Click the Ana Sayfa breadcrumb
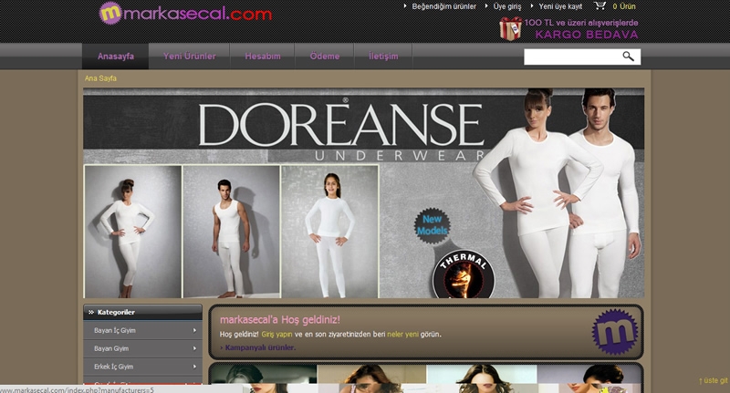This screenshot has height=393, width=730. (x=100, y=78)
